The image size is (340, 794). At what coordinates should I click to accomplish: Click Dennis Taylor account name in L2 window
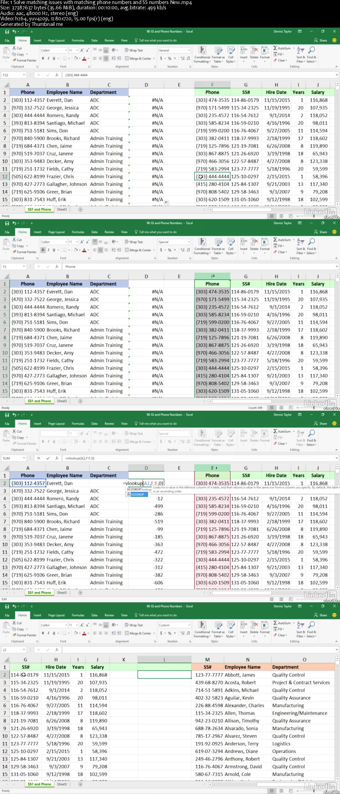(283, 606)
